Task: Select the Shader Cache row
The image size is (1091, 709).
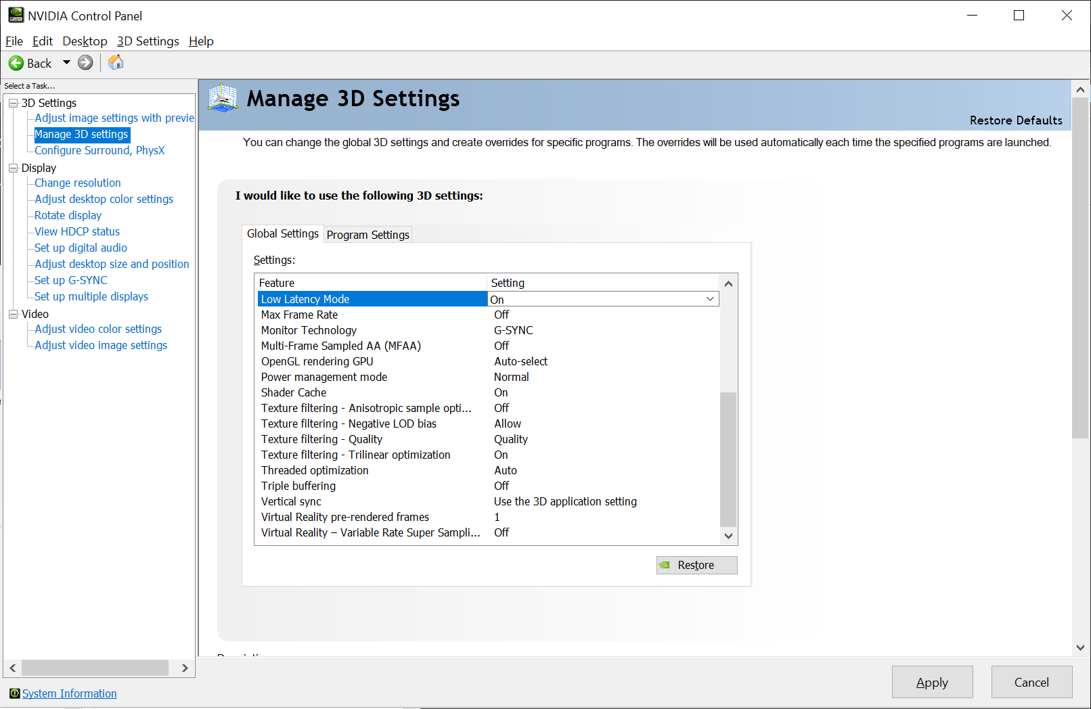Action: tap(488, 392)
